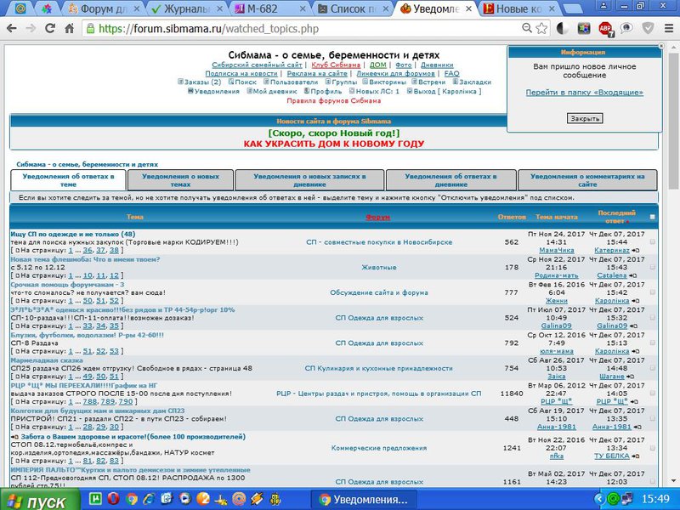Open the browser home page icon
Viewport: 680px width, 510px height.
(x=70, y=29)
